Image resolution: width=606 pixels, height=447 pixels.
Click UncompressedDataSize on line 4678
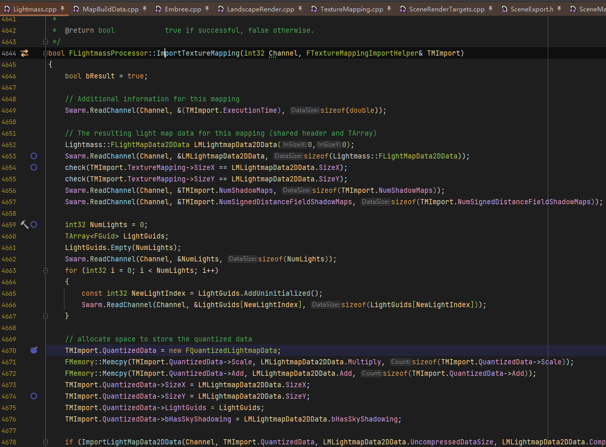[x=452, y=442]
